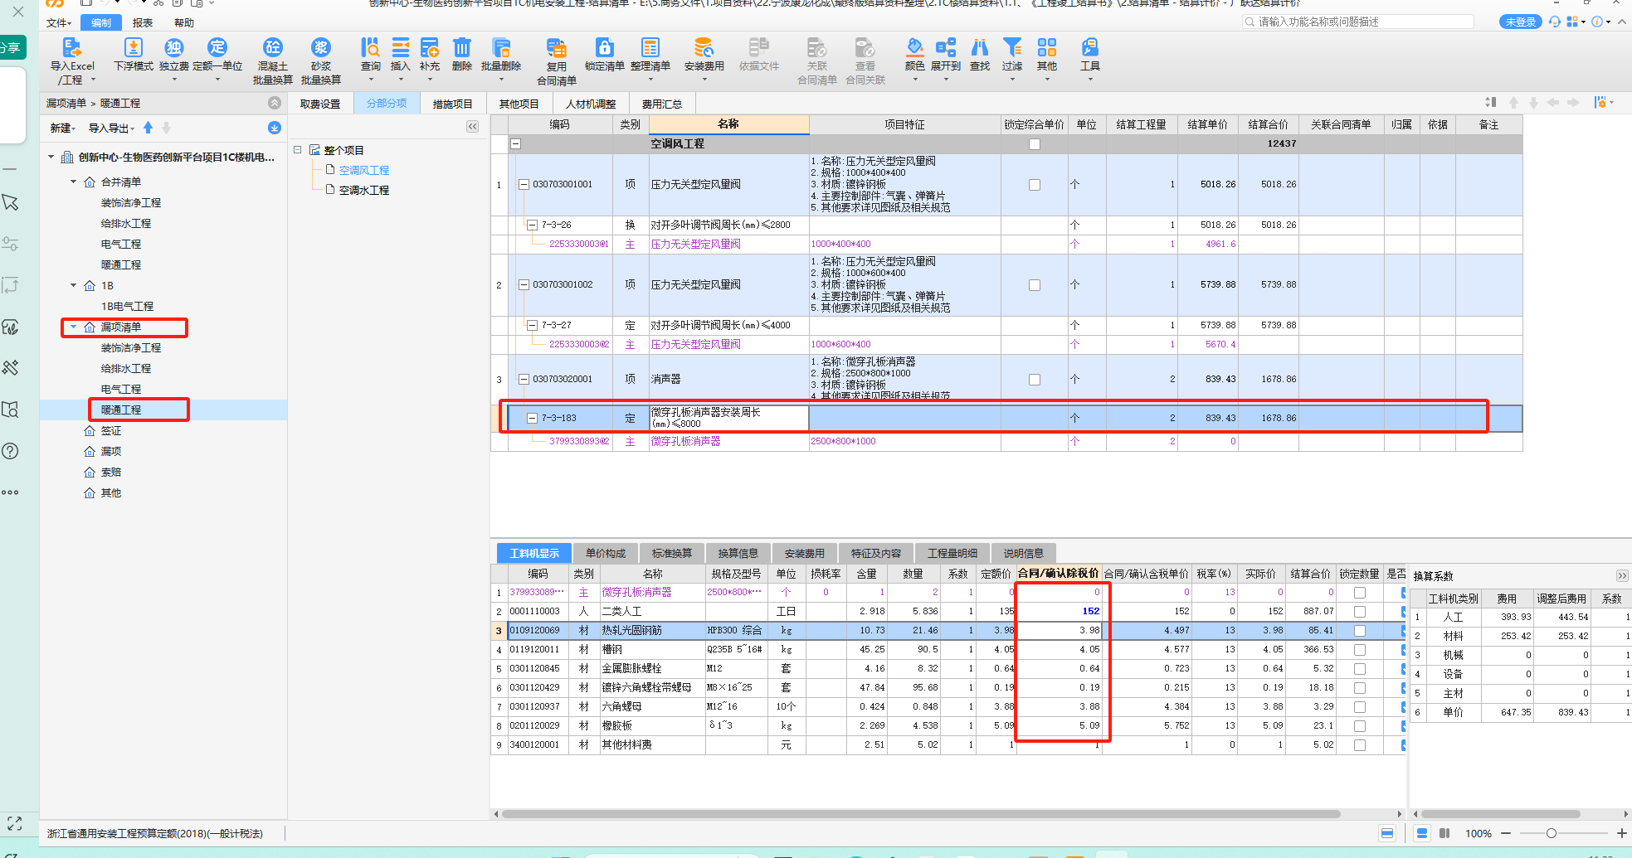Tick 锁定综合单价 checkbox for 030703001002

[x=1035, y=285]
